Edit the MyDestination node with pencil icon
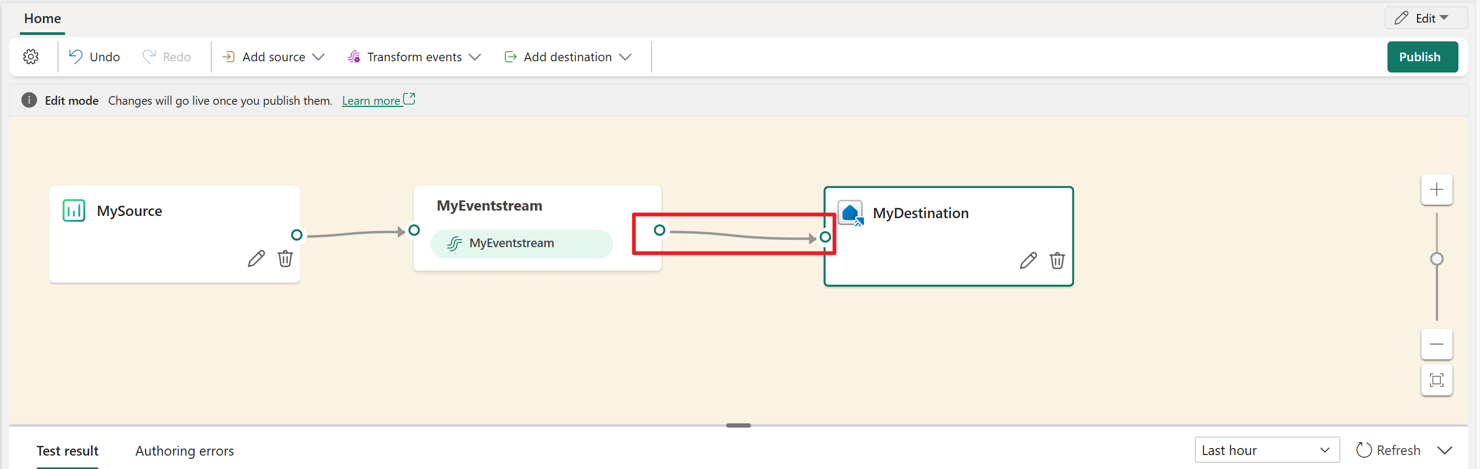1481x469 pixels. (x=1028, y=261)
